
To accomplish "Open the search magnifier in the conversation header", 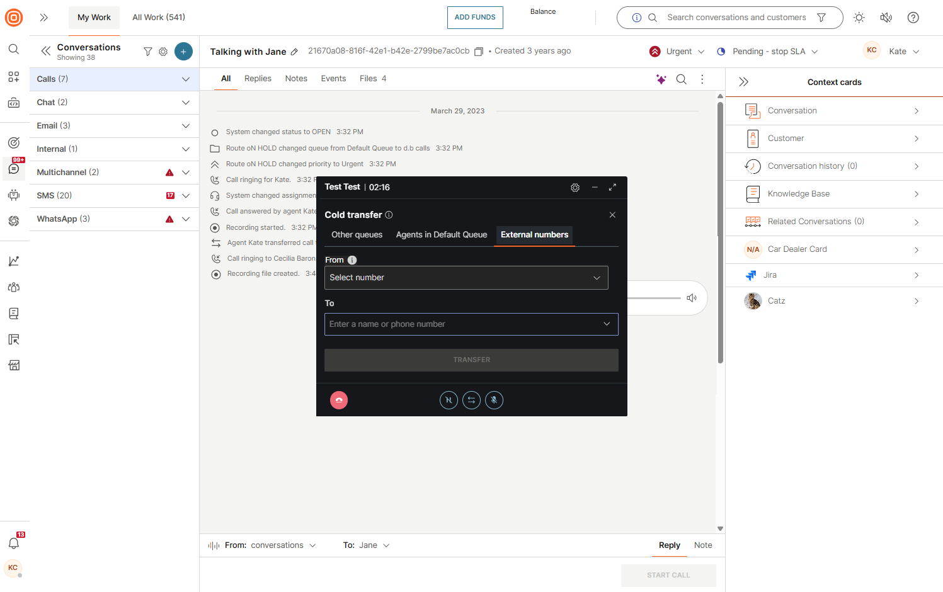I will [x=682, y=79].
